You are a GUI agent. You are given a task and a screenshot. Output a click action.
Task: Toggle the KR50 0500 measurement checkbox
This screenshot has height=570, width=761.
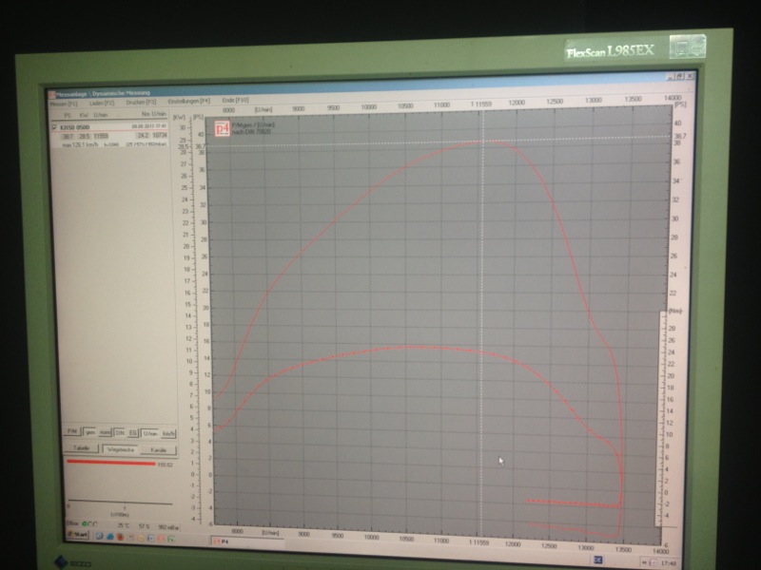tap(54, 126)
